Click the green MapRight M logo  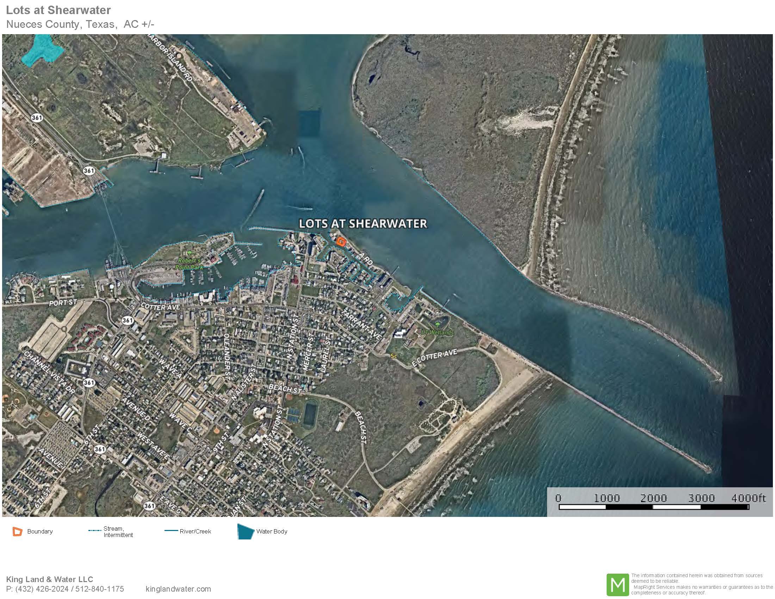click(618, 585)
